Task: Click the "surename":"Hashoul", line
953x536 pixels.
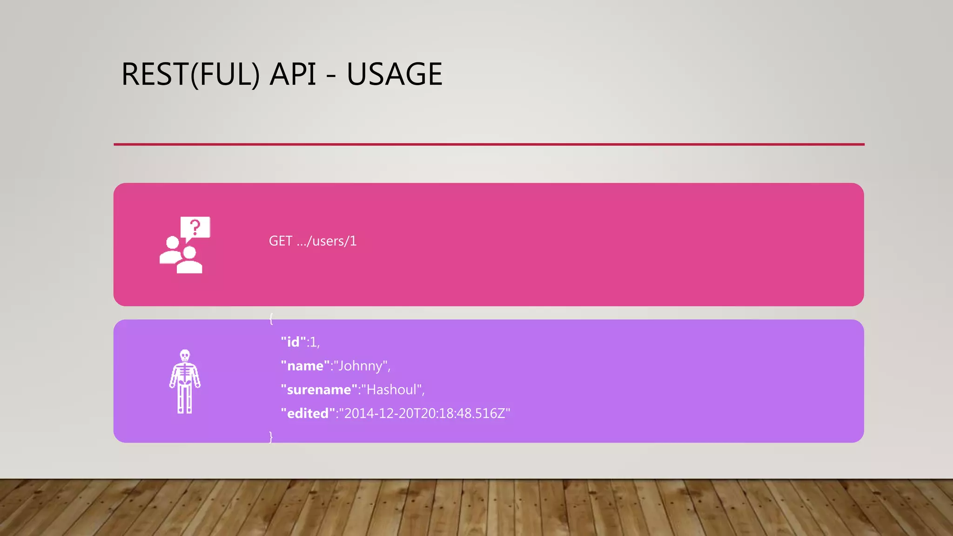Action: pyautogui.click(x=353, y=389)
